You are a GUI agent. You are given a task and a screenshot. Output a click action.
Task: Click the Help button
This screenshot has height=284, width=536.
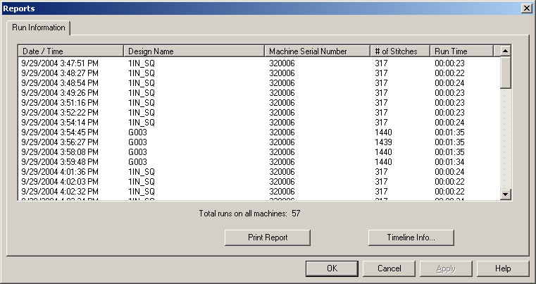(503, 268)
